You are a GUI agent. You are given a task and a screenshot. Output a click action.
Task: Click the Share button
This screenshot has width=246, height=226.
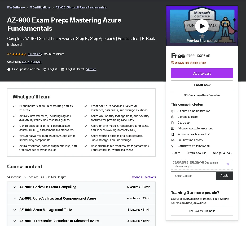[176, 153]
